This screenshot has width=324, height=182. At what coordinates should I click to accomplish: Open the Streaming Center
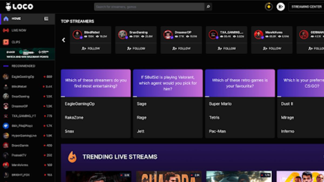(306, 6)
